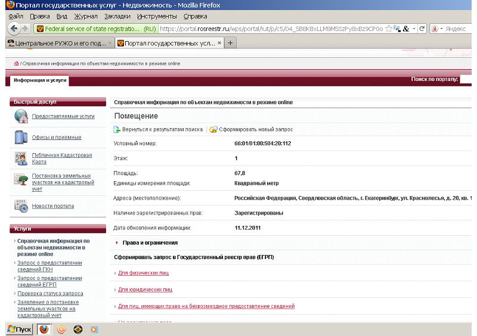Click the home icon in breadcrumb
The height and width of the screenshot is (336, 477).
click(16, 64)
